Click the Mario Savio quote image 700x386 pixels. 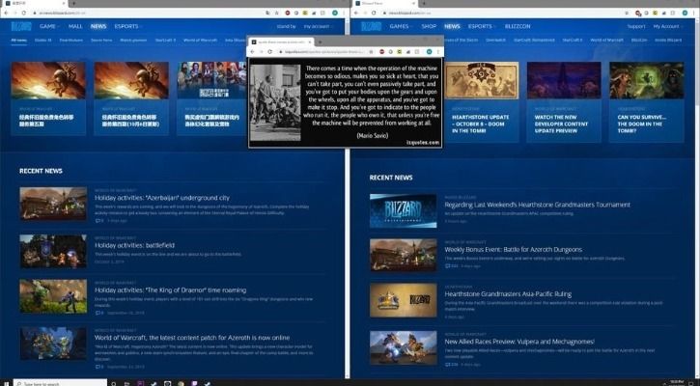coord(345,102)
